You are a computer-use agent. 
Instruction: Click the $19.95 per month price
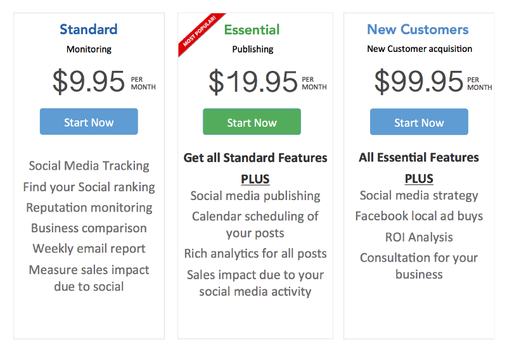click(267, 82)
